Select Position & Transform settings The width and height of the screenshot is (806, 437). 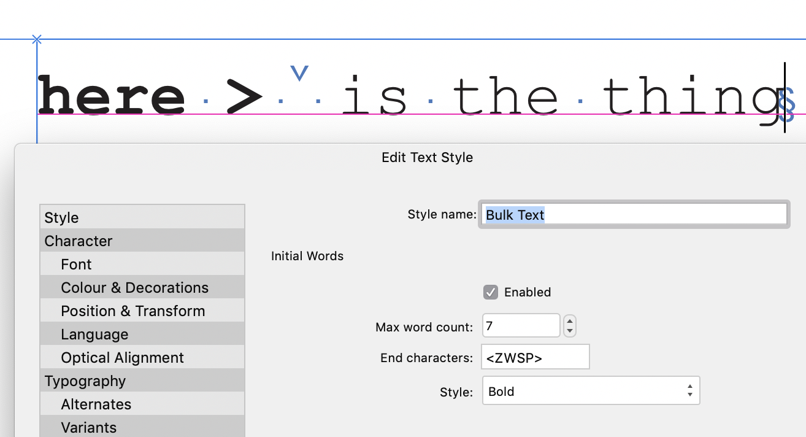[133, 311]
